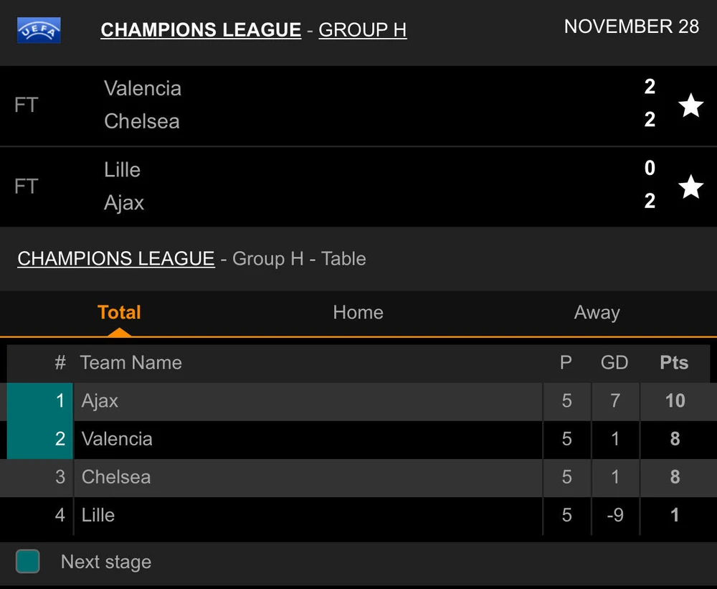Click the Team Name column header
Screen dimensions: 717x589
(x=130, y=363)
